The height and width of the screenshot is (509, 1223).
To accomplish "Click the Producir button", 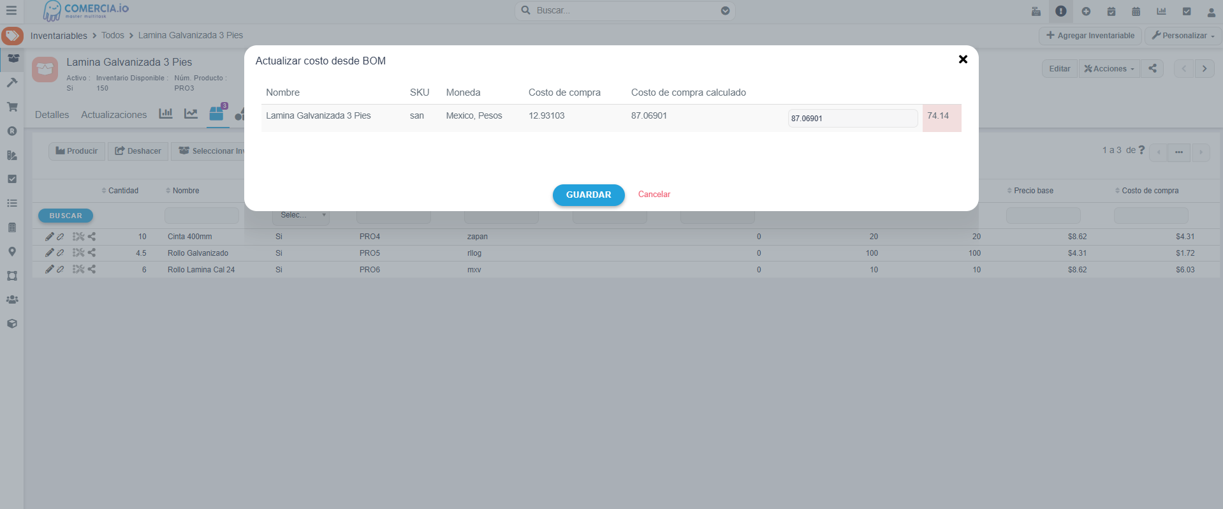I will point(77,151).
